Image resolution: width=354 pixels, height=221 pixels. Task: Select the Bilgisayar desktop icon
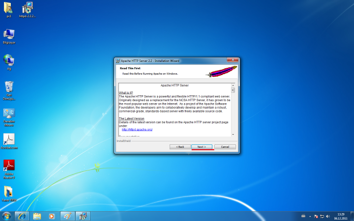pyautogui.click(x=9, y=35)
